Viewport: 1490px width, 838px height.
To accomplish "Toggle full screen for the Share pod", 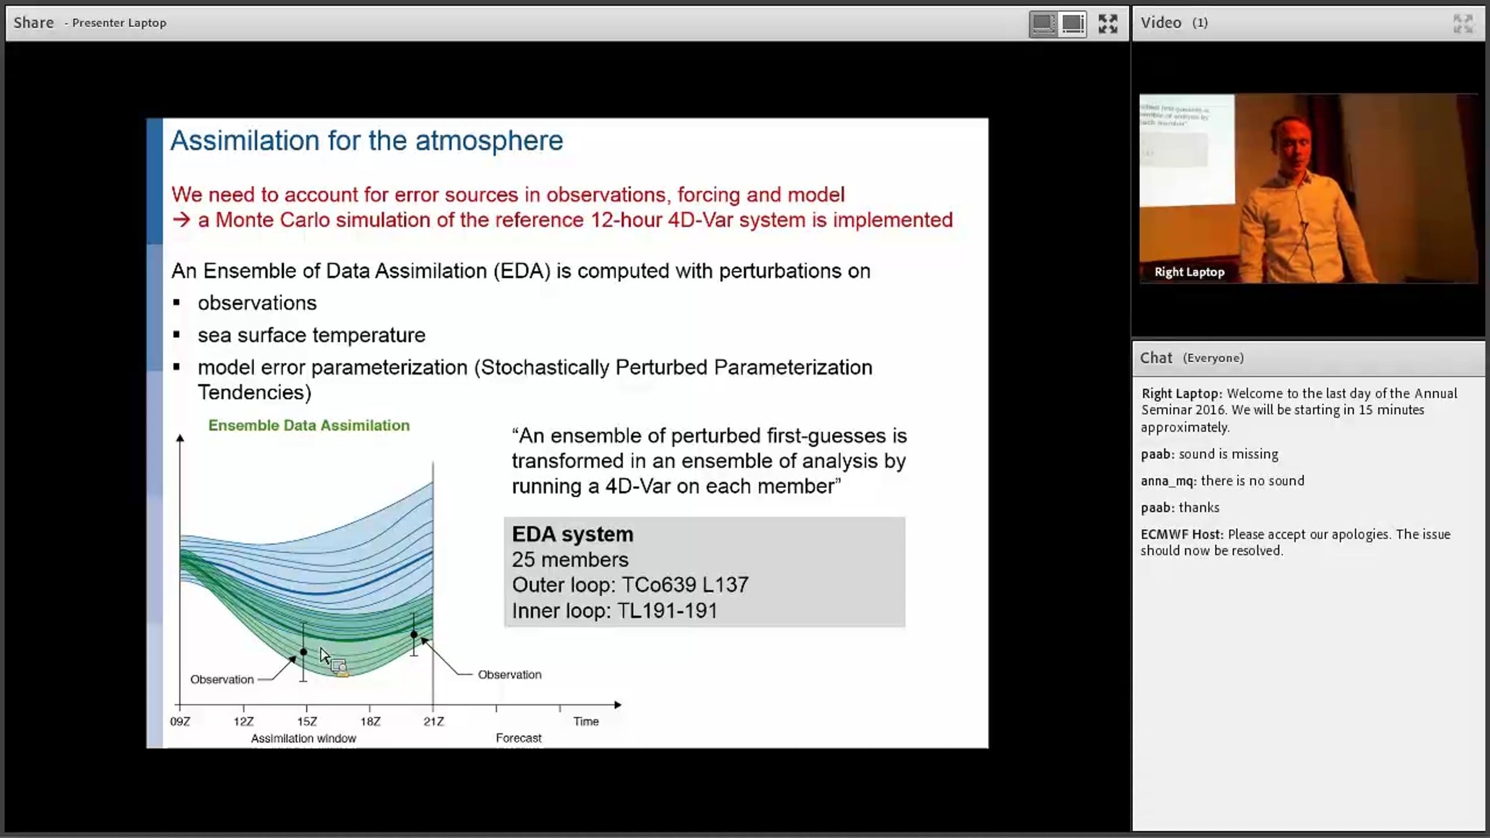I will [1108, 24].
